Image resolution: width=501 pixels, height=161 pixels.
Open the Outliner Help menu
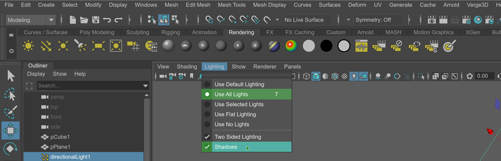click(80, 74)
